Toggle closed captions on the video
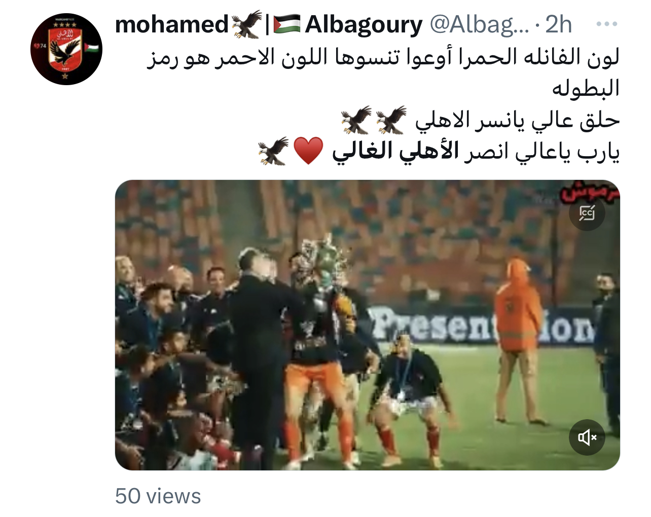This screenshot has height=517, width=651. tap(587, 213)
